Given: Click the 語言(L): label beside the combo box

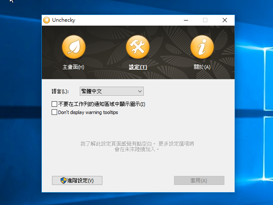Looking at the screenshot, I should coord(60,91).
